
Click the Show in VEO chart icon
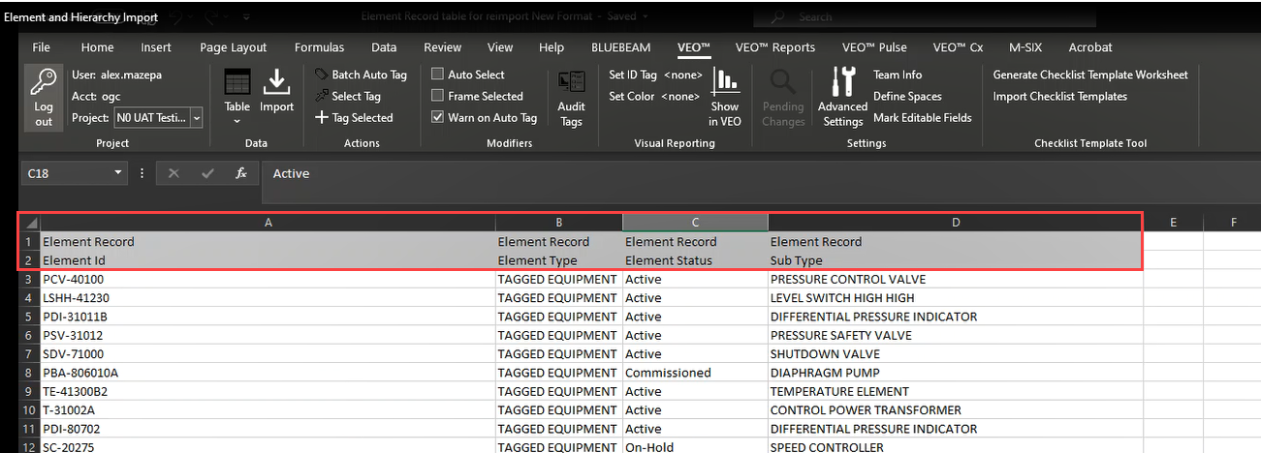725,83
